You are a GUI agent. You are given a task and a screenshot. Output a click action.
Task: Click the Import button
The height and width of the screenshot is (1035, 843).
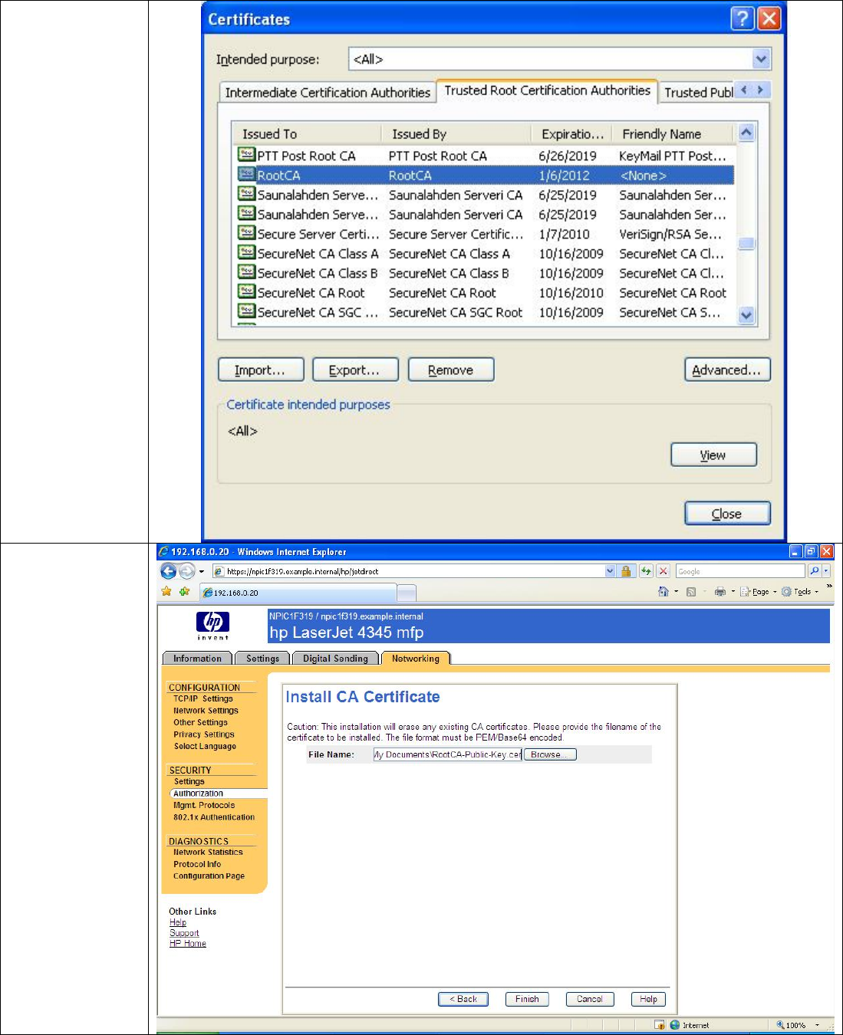point(261,370)
